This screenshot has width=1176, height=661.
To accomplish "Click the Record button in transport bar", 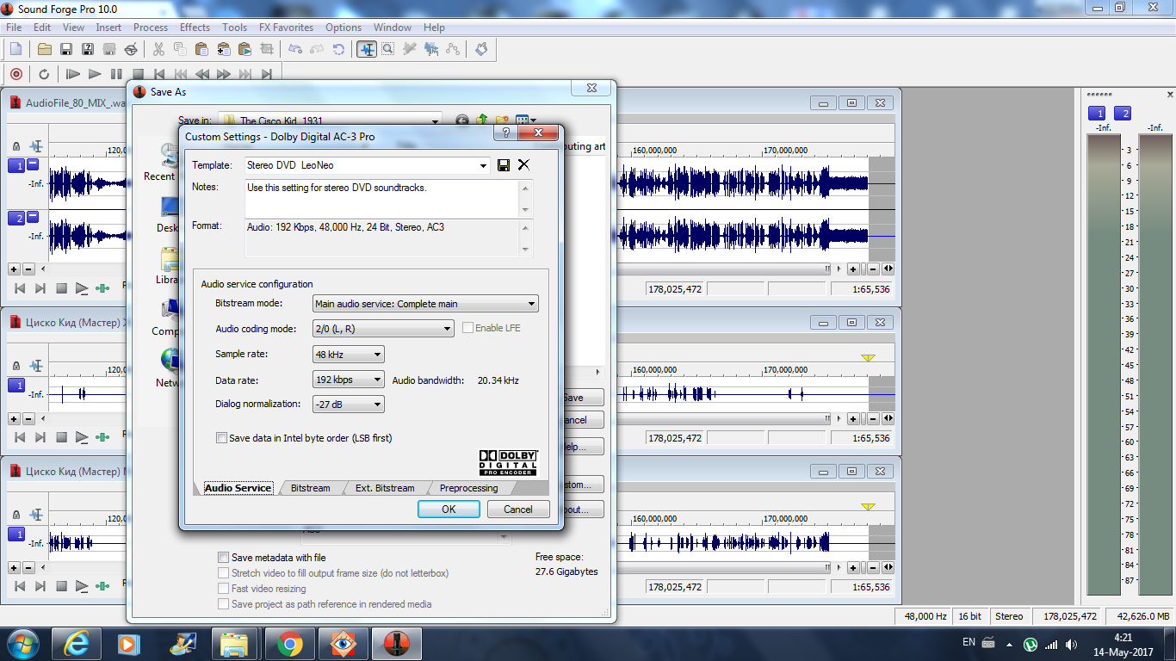I will coord(15,74).
